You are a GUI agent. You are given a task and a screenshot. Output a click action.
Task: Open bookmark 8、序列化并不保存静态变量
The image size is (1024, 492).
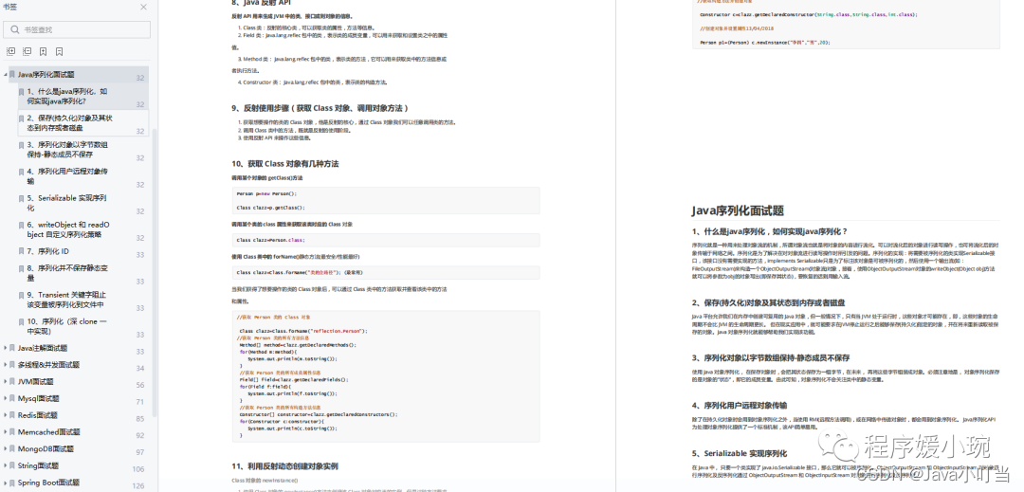(x=67, y=273)
